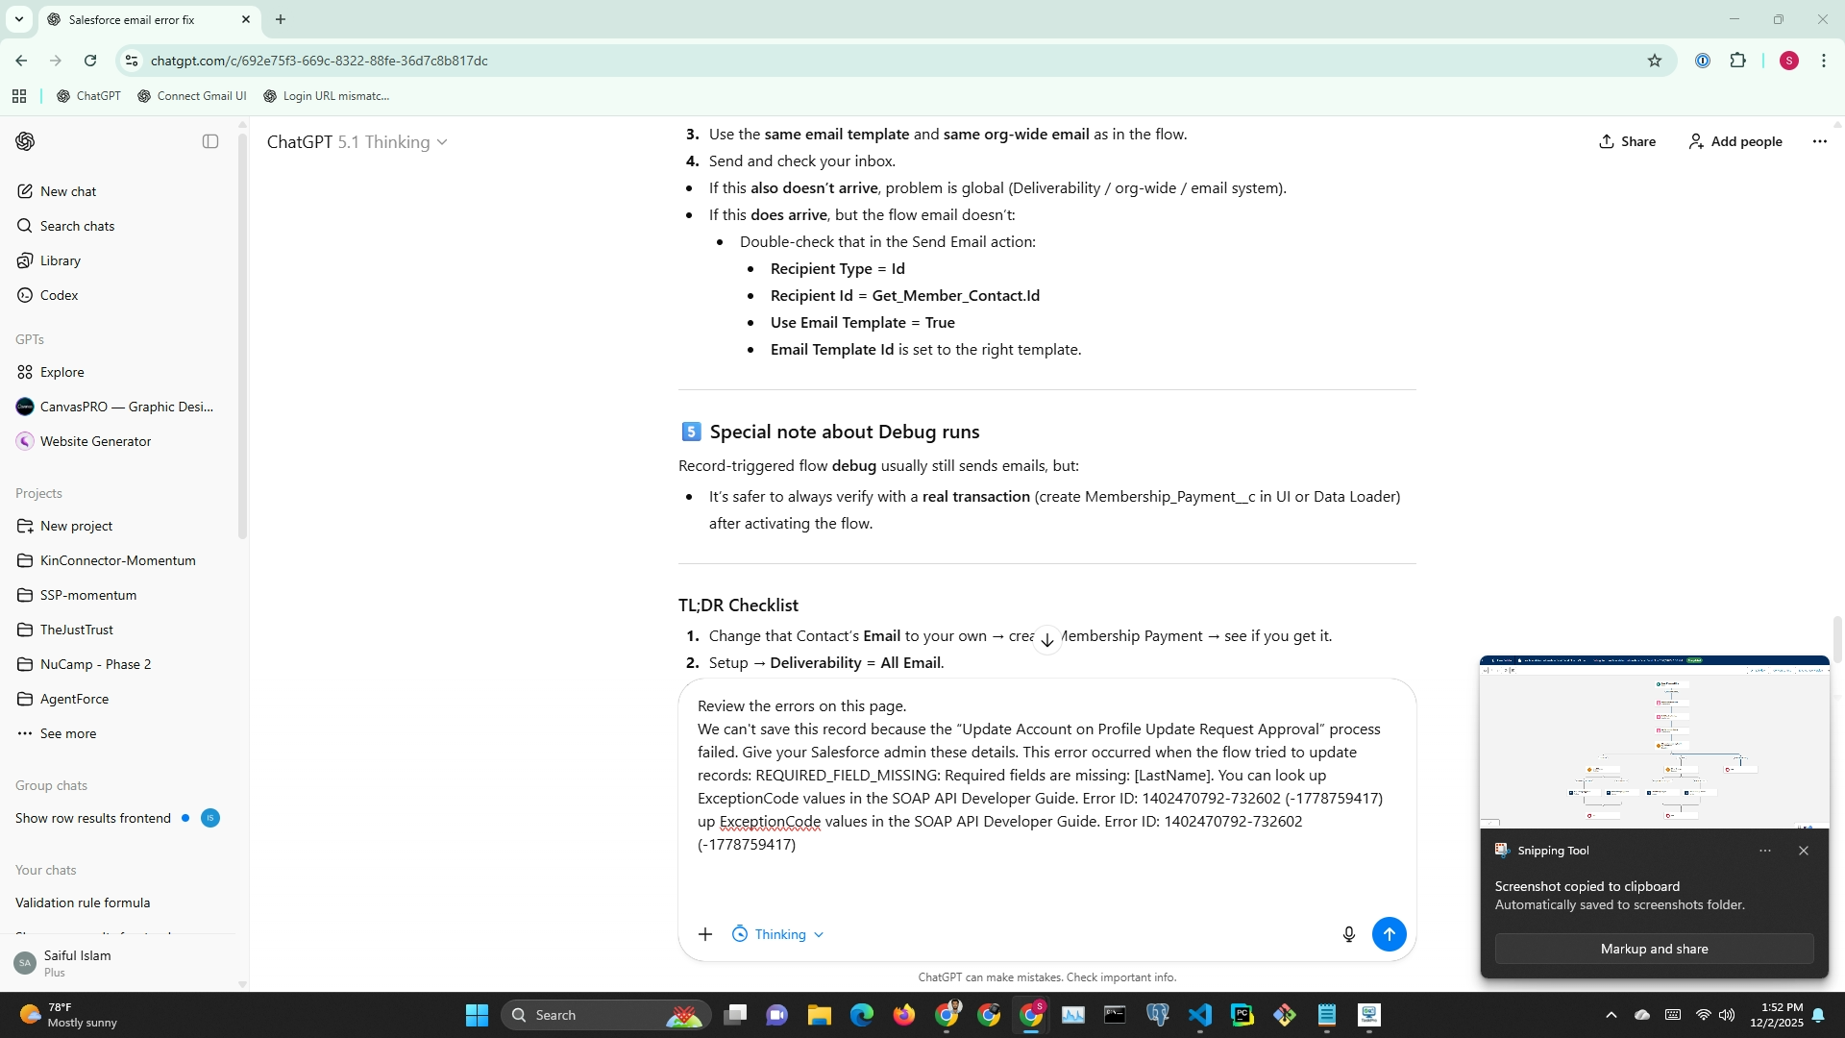The height and width of the screenshot is (1038, 1845).
Task: Click the conversation options ellipsis icon
Action: 1819,141
